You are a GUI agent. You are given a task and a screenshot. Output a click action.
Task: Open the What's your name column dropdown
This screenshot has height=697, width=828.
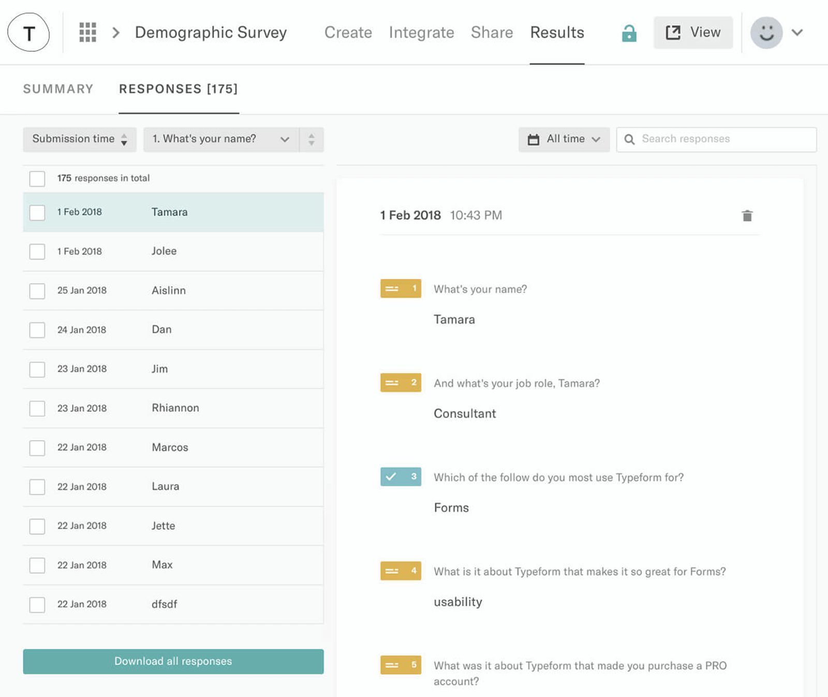coord(284,139)
